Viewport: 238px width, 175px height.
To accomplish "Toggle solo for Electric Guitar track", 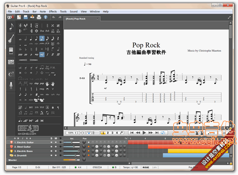I will (52, 142).
